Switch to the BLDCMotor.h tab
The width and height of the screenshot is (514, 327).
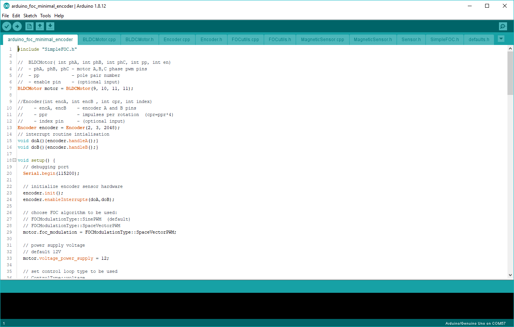coord(139,40)
